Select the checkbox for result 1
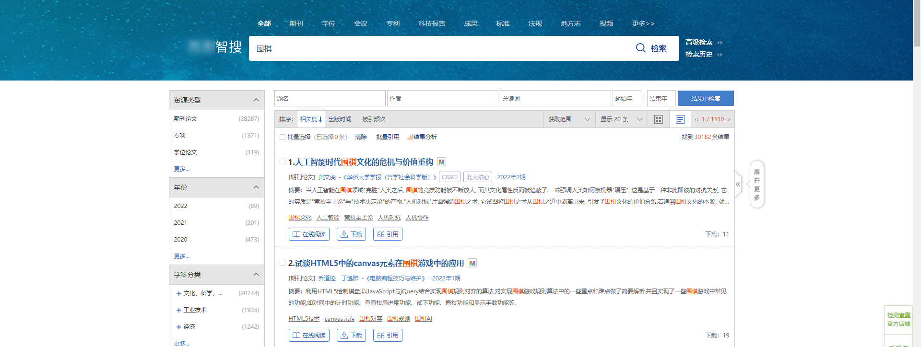Image resolution: width=921 pixels, height=347 pixels. tap(283, 162)
